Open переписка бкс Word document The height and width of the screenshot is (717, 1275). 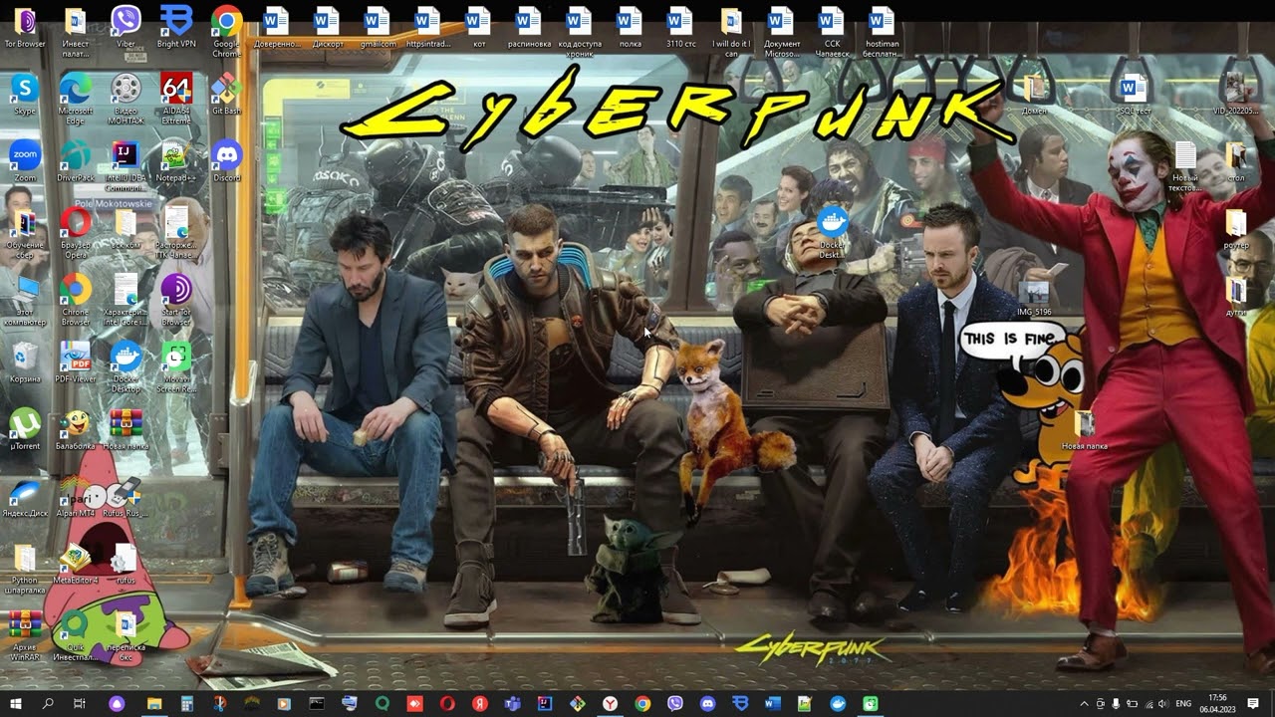coord(126,636)
